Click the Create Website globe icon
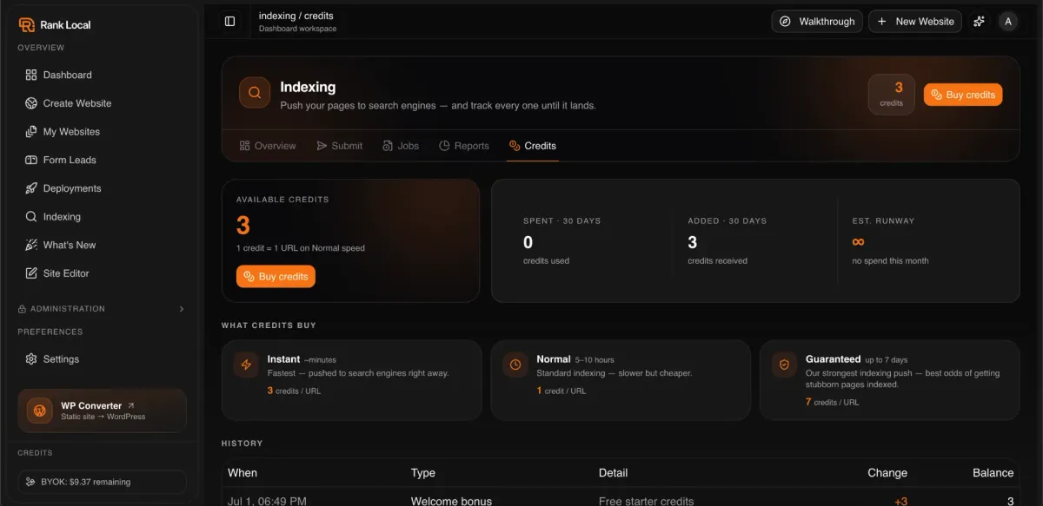 tap(31, 103)
